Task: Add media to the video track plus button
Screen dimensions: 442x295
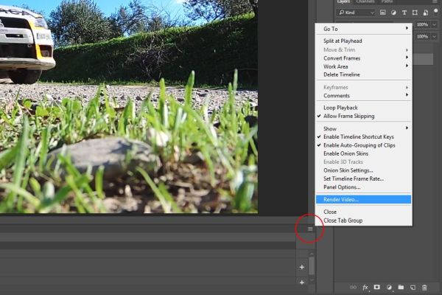Action: [x=301, y=267]
